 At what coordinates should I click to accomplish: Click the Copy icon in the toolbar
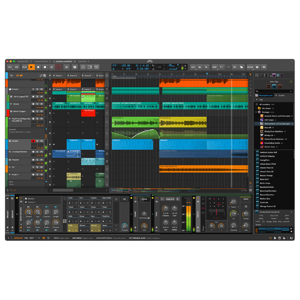pyautogui.click(x=241, y=67)
